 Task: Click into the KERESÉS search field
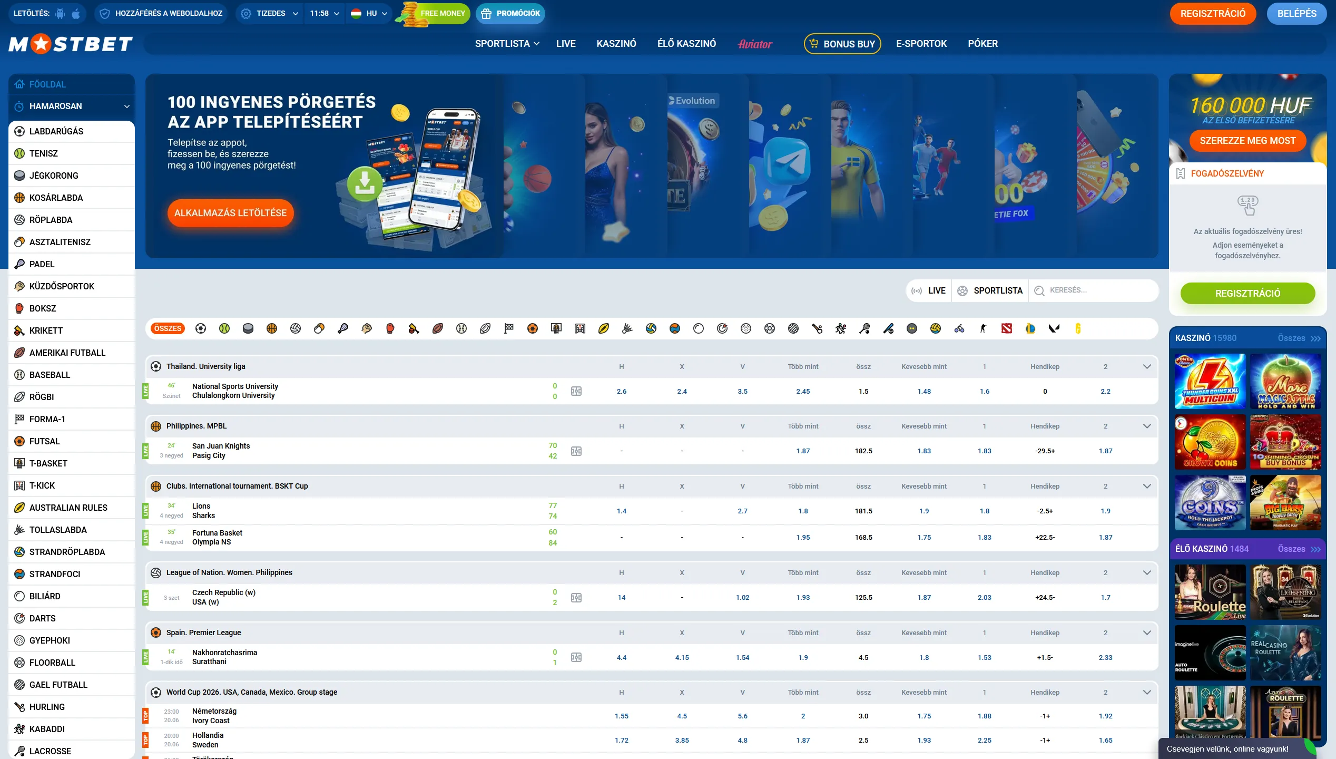[x=1094, y=290]
